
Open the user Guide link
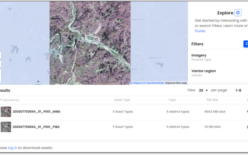(x=200, y=31)
